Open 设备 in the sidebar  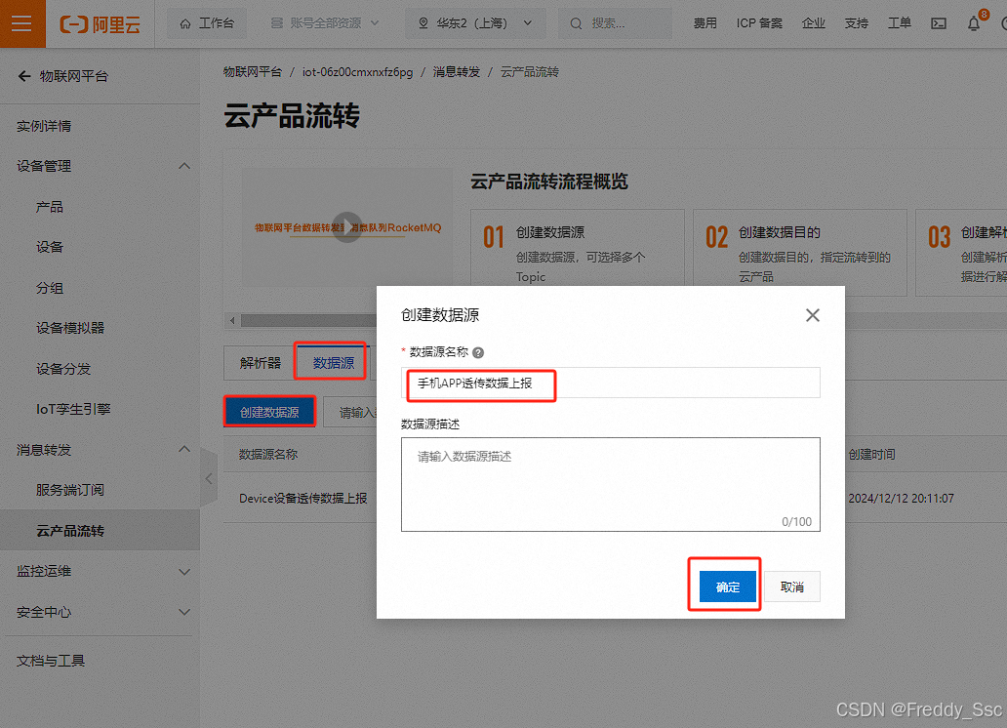50,247
